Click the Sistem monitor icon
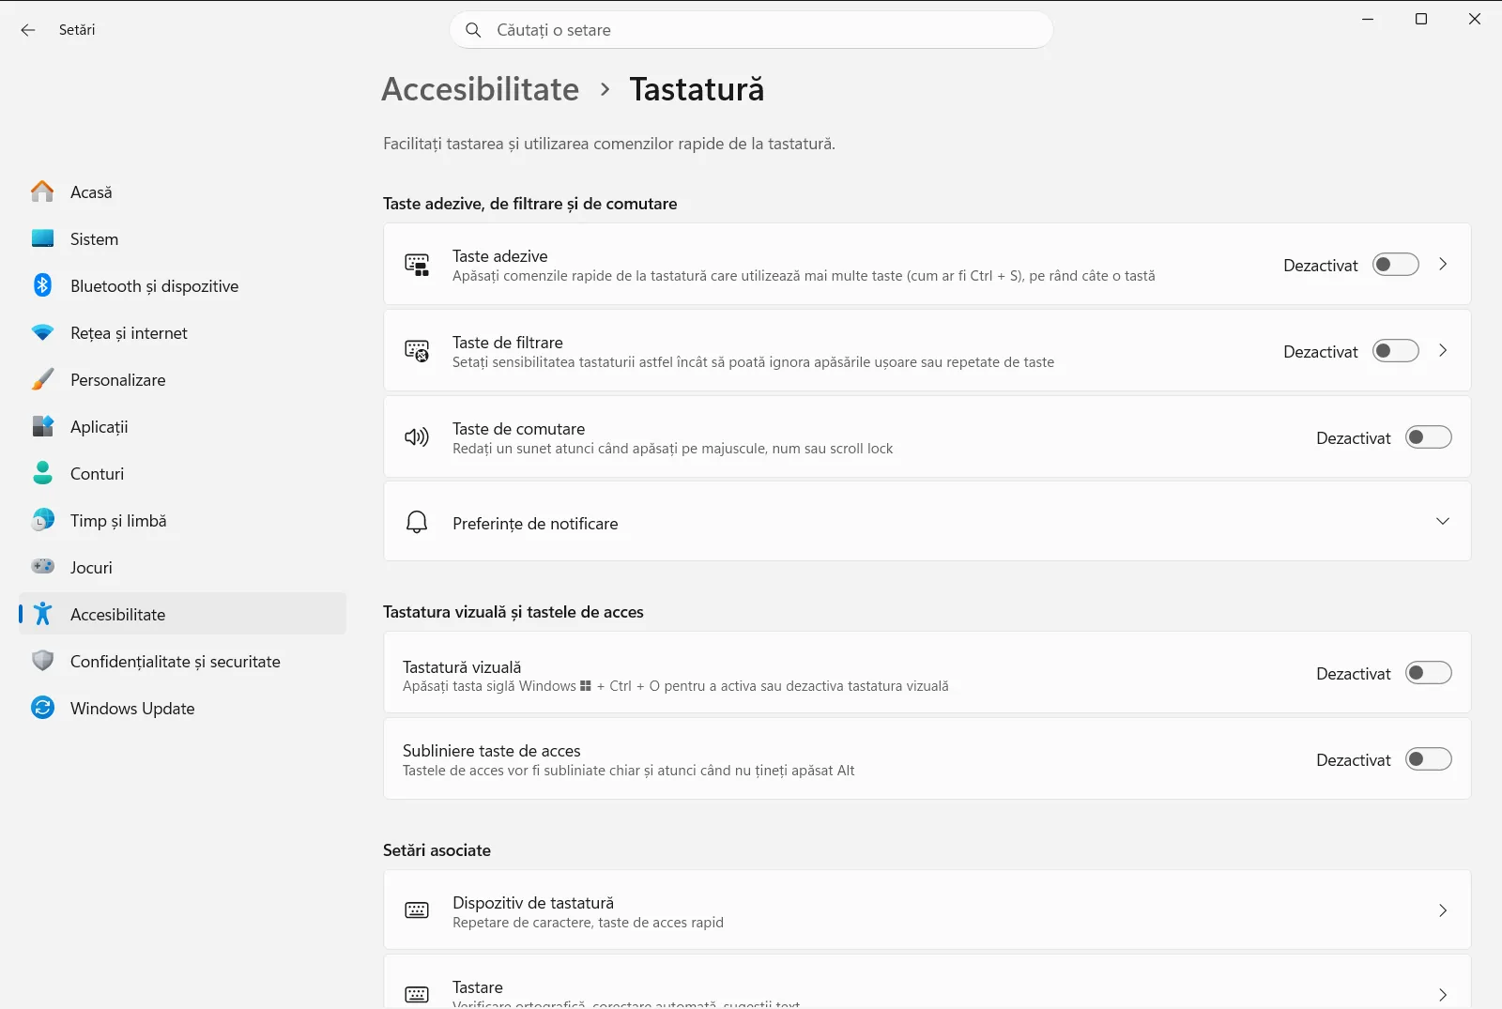 tap(42, 238)
